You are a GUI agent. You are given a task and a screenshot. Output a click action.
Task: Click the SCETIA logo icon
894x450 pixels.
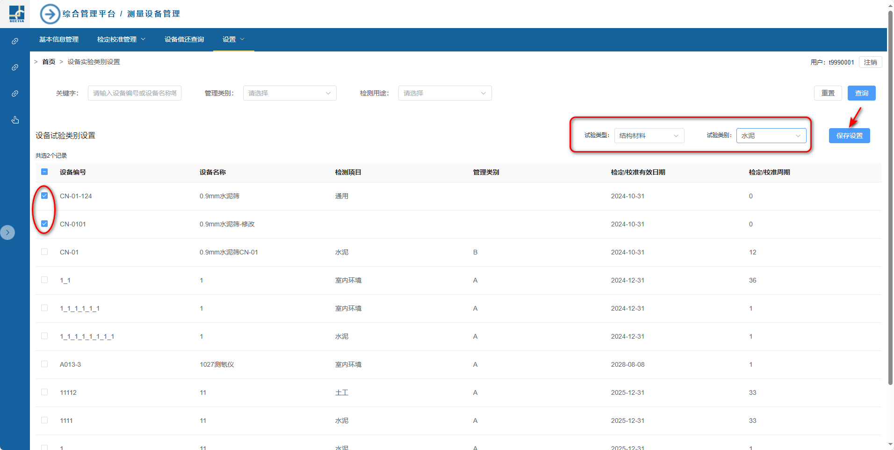coord(16,14)
